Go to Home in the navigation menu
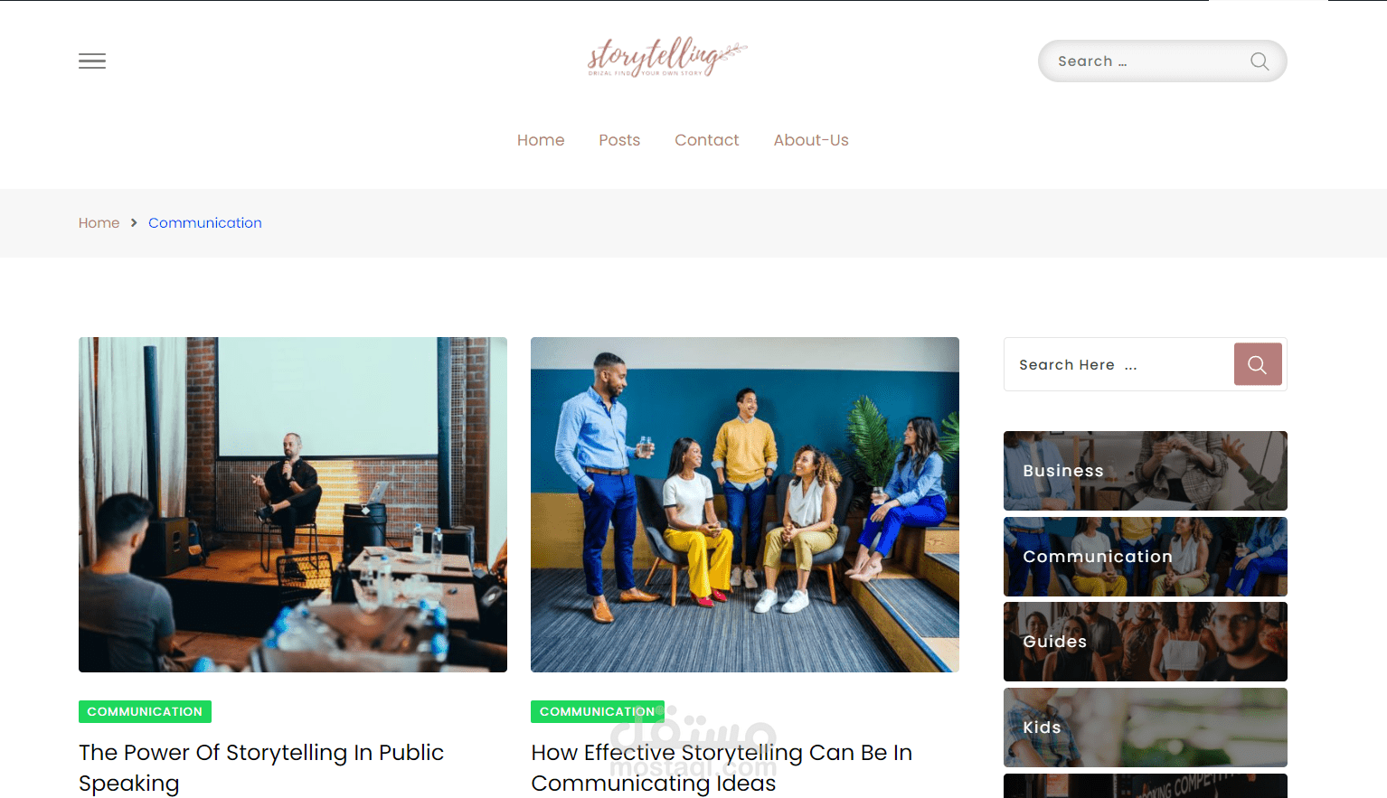This screenshot has width=1387, height=798. 541,140
